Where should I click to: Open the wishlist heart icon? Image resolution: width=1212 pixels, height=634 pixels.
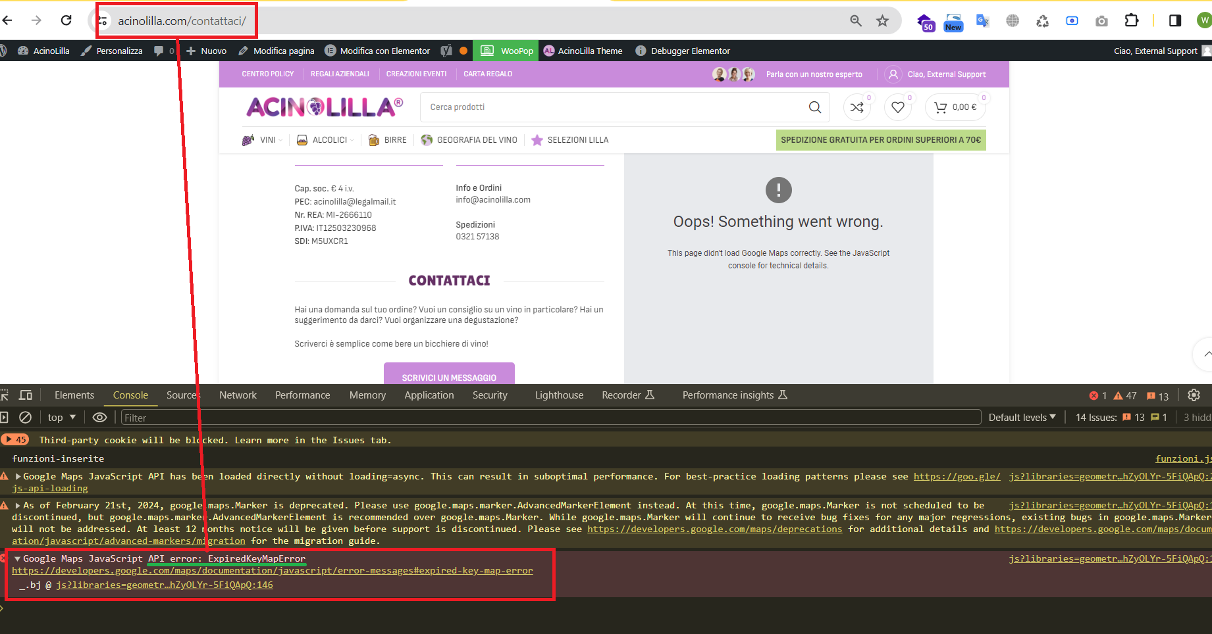898,107
